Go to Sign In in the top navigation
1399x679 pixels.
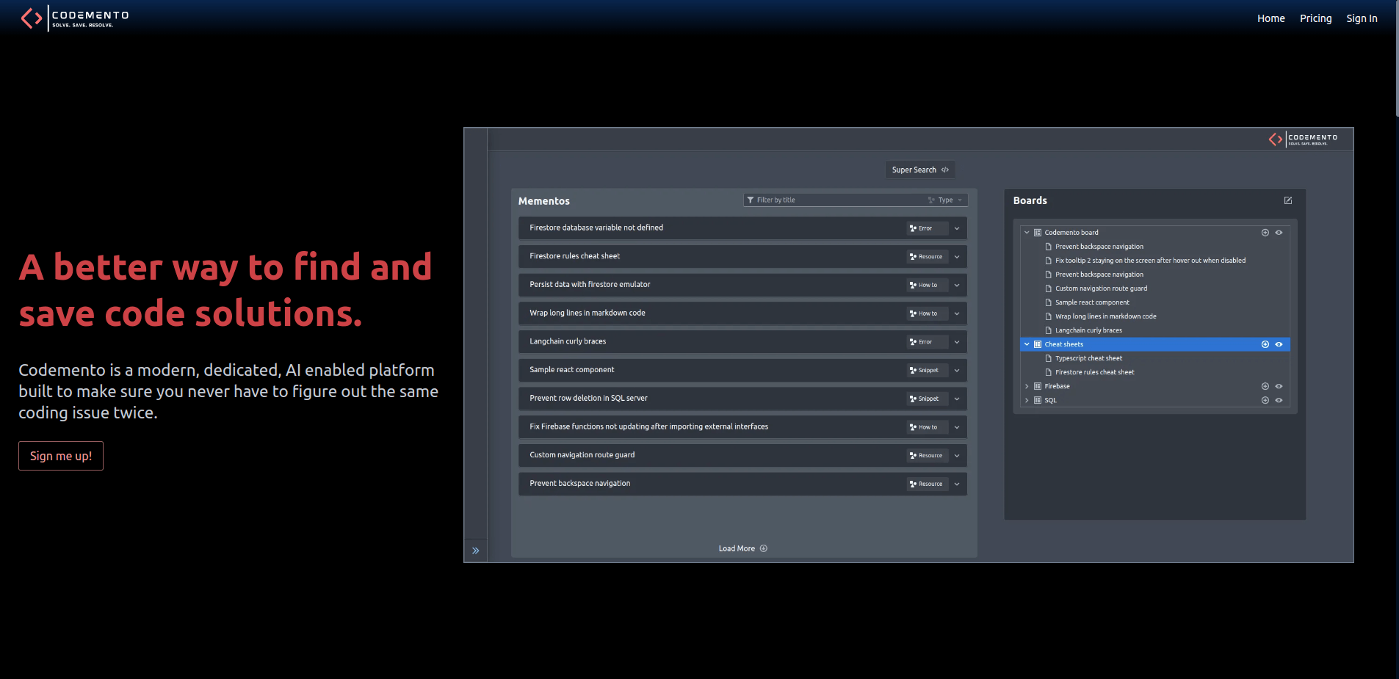point(1361,18)
